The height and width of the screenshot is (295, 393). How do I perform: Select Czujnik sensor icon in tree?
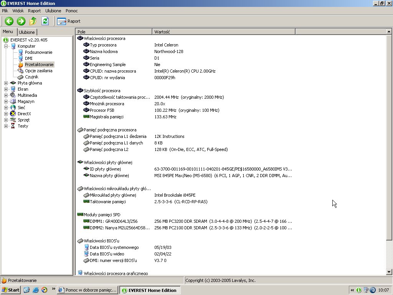click(21, 77)
